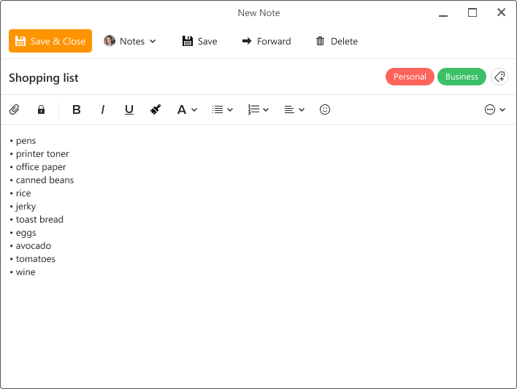
Task: Toggle underline formatting
Action: click(129, 109)
